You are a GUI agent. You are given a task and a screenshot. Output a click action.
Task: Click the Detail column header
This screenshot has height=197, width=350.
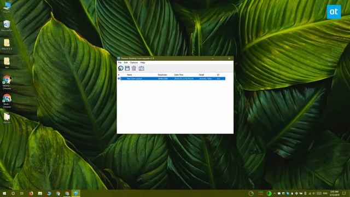point(201,75)
